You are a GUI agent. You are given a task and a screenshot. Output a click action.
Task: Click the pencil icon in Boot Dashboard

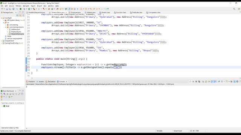pos(19,94)
